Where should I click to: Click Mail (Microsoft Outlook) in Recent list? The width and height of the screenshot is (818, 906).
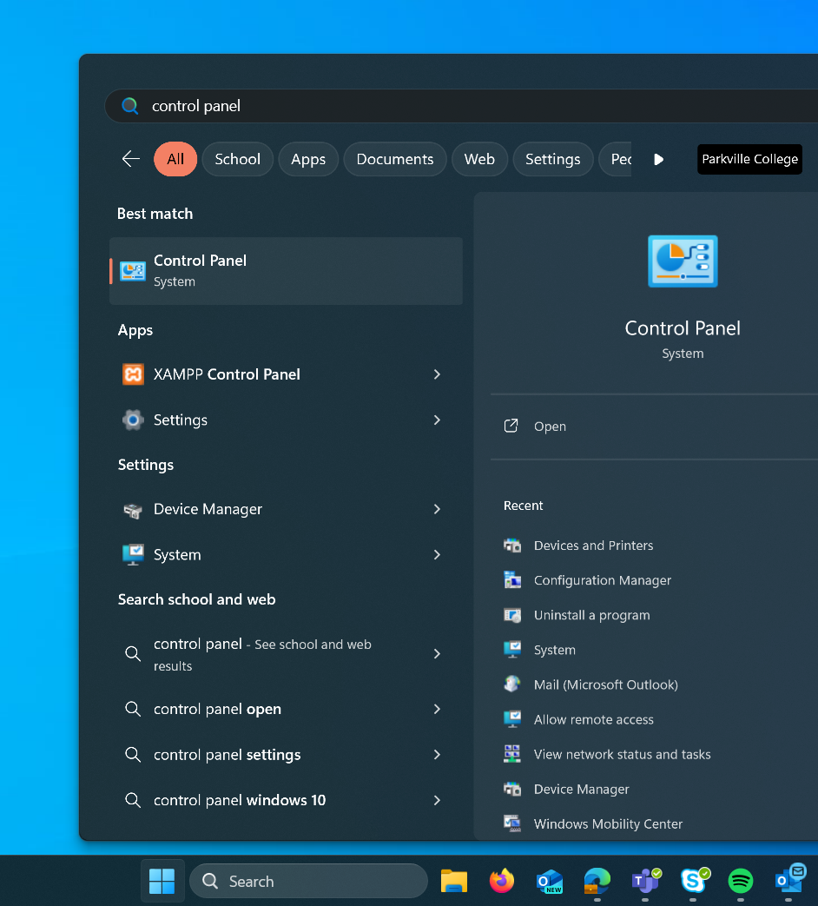pos(606,684)
